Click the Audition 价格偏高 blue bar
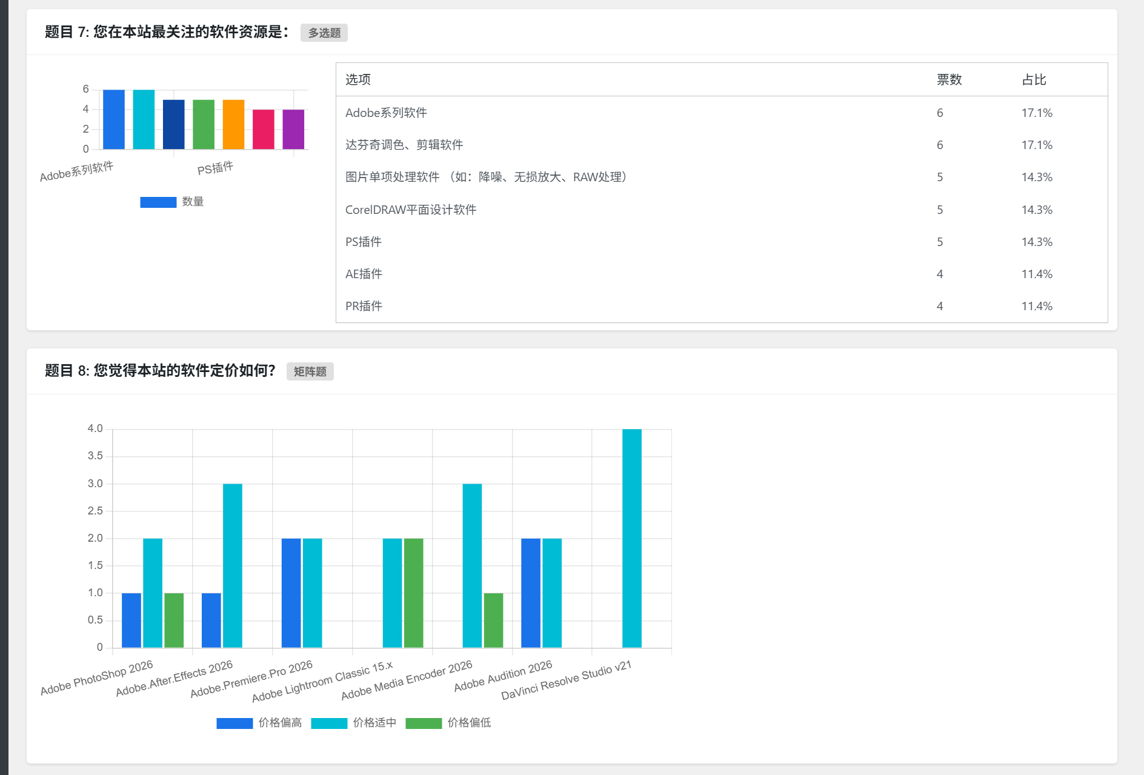 coord(531,593)
